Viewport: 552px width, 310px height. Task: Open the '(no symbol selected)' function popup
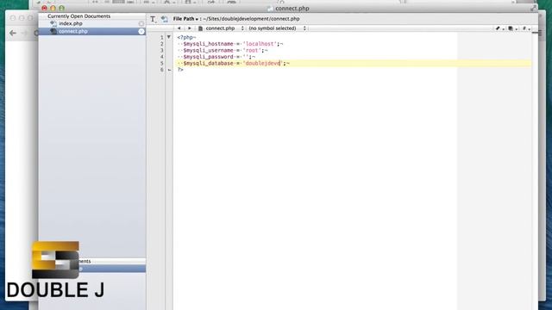277,28
